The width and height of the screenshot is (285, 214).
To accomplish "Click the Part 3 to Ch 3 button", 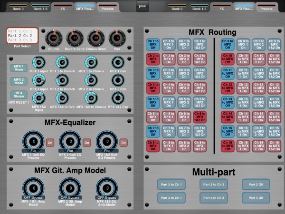I will (x=214, y=198).
